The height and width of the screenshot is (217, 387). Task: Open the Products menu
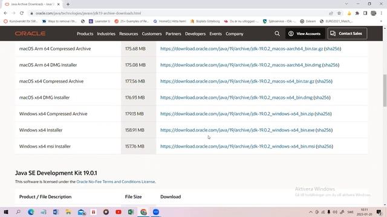click(x=85, y=34)
